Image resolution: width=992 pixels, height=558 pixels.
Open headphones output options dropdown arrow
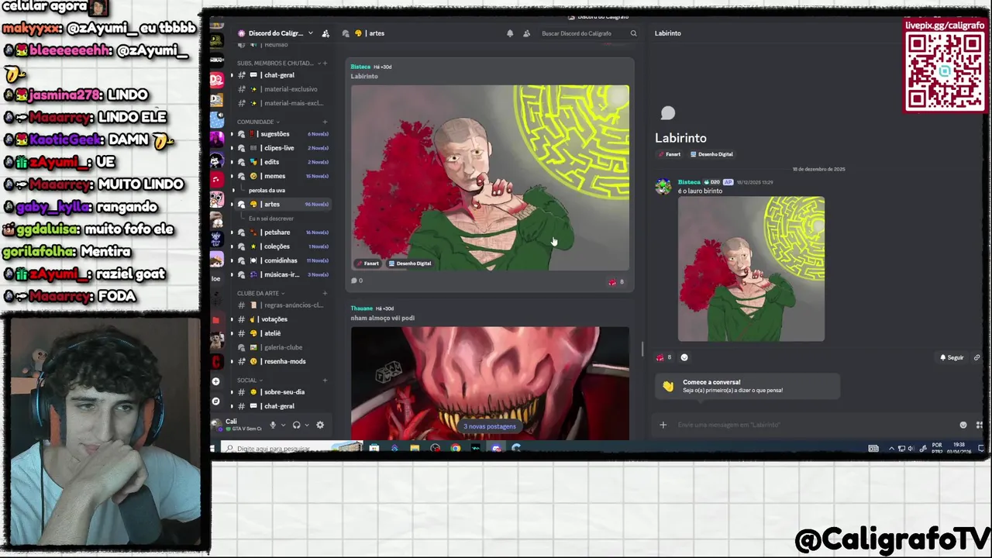point(306,425)
